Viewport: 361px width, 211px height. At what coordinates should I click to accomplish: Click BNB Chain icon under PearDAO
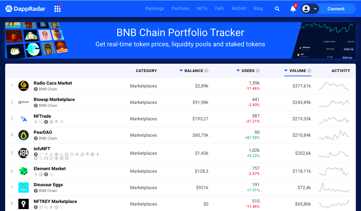[x=36, y=138]
